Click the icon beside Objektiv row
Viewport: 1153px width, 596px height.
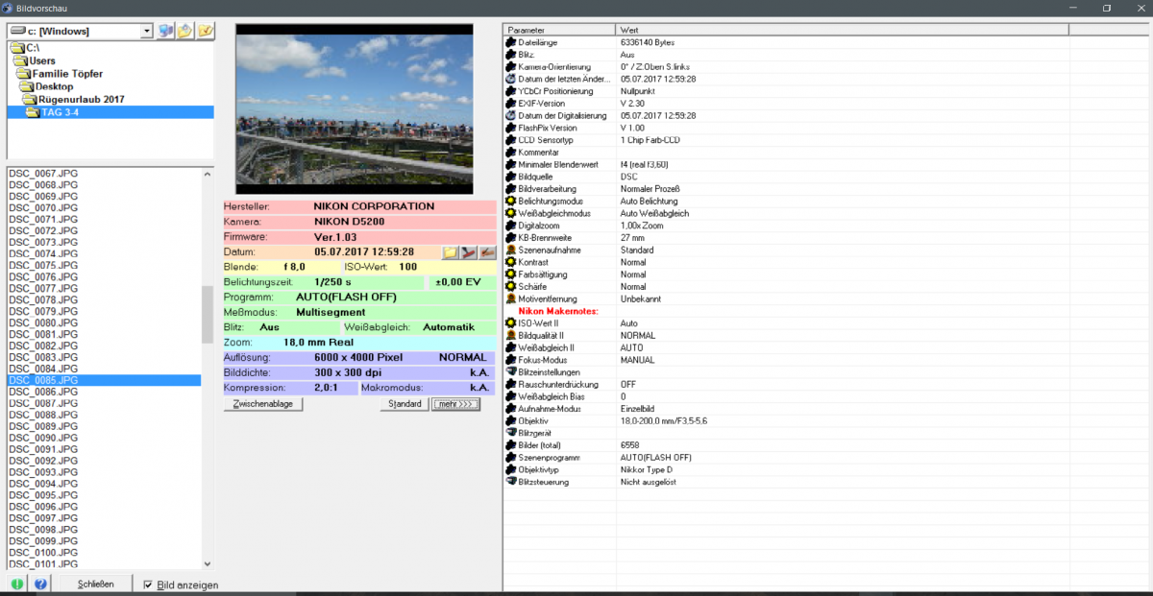(x=511, y=420)
